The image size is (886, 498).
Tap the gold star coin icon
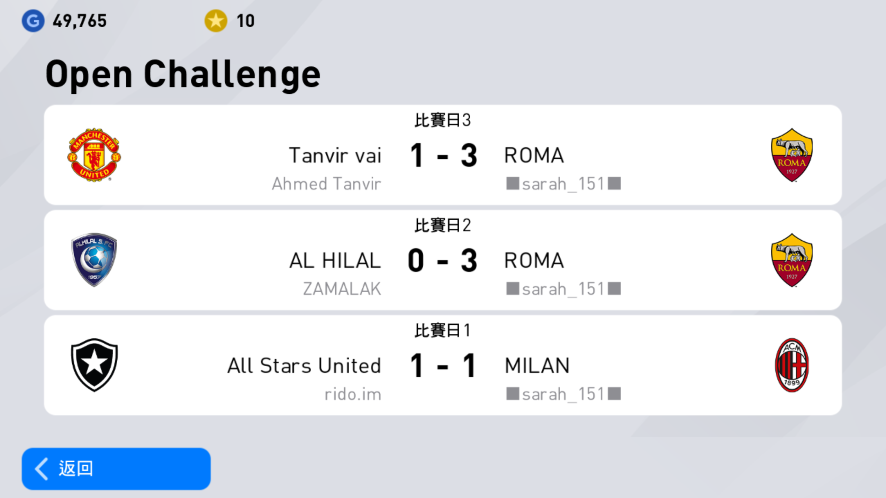click(x=216, y=21)
